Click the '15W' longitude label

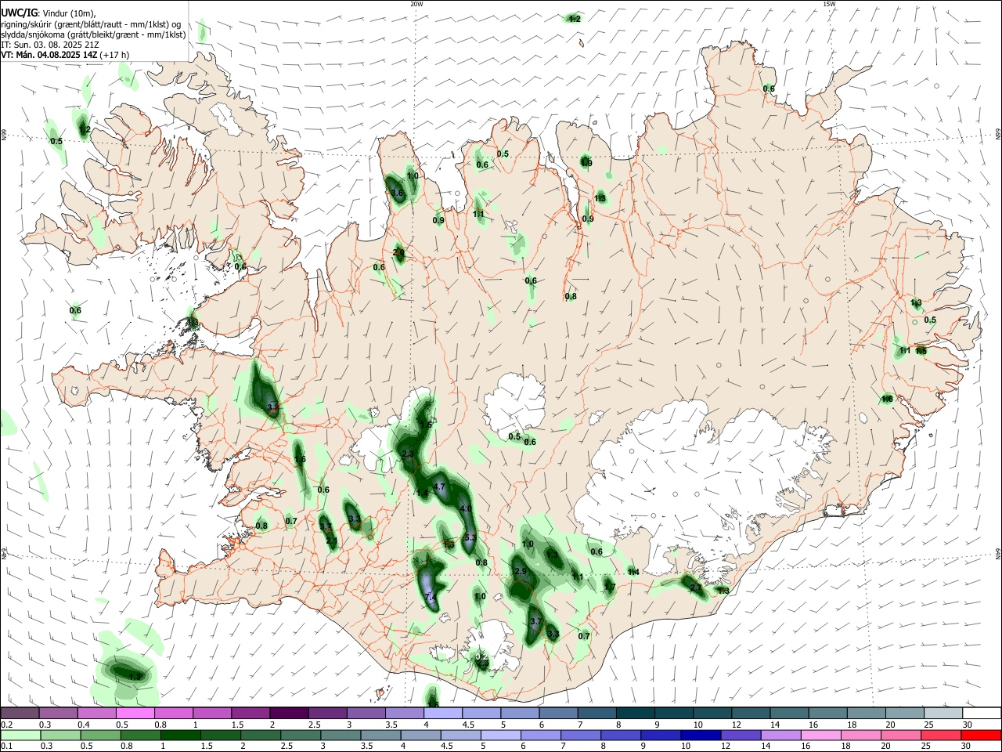[x=829, y=4]
